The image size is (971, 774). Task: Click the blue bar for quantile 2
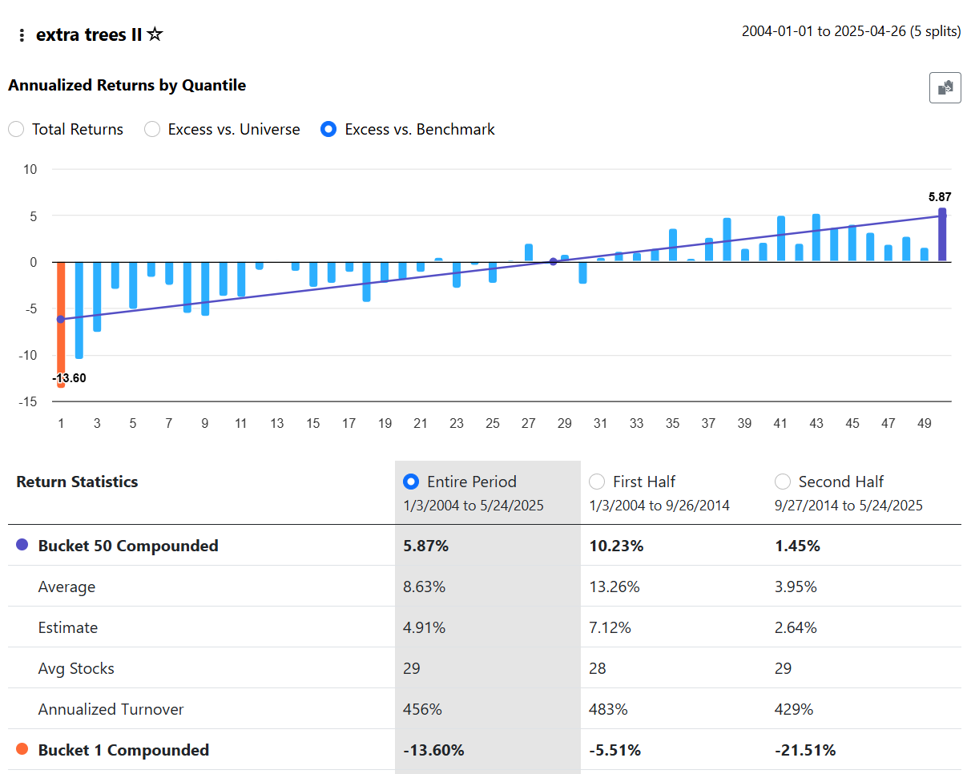coord(79,309)
